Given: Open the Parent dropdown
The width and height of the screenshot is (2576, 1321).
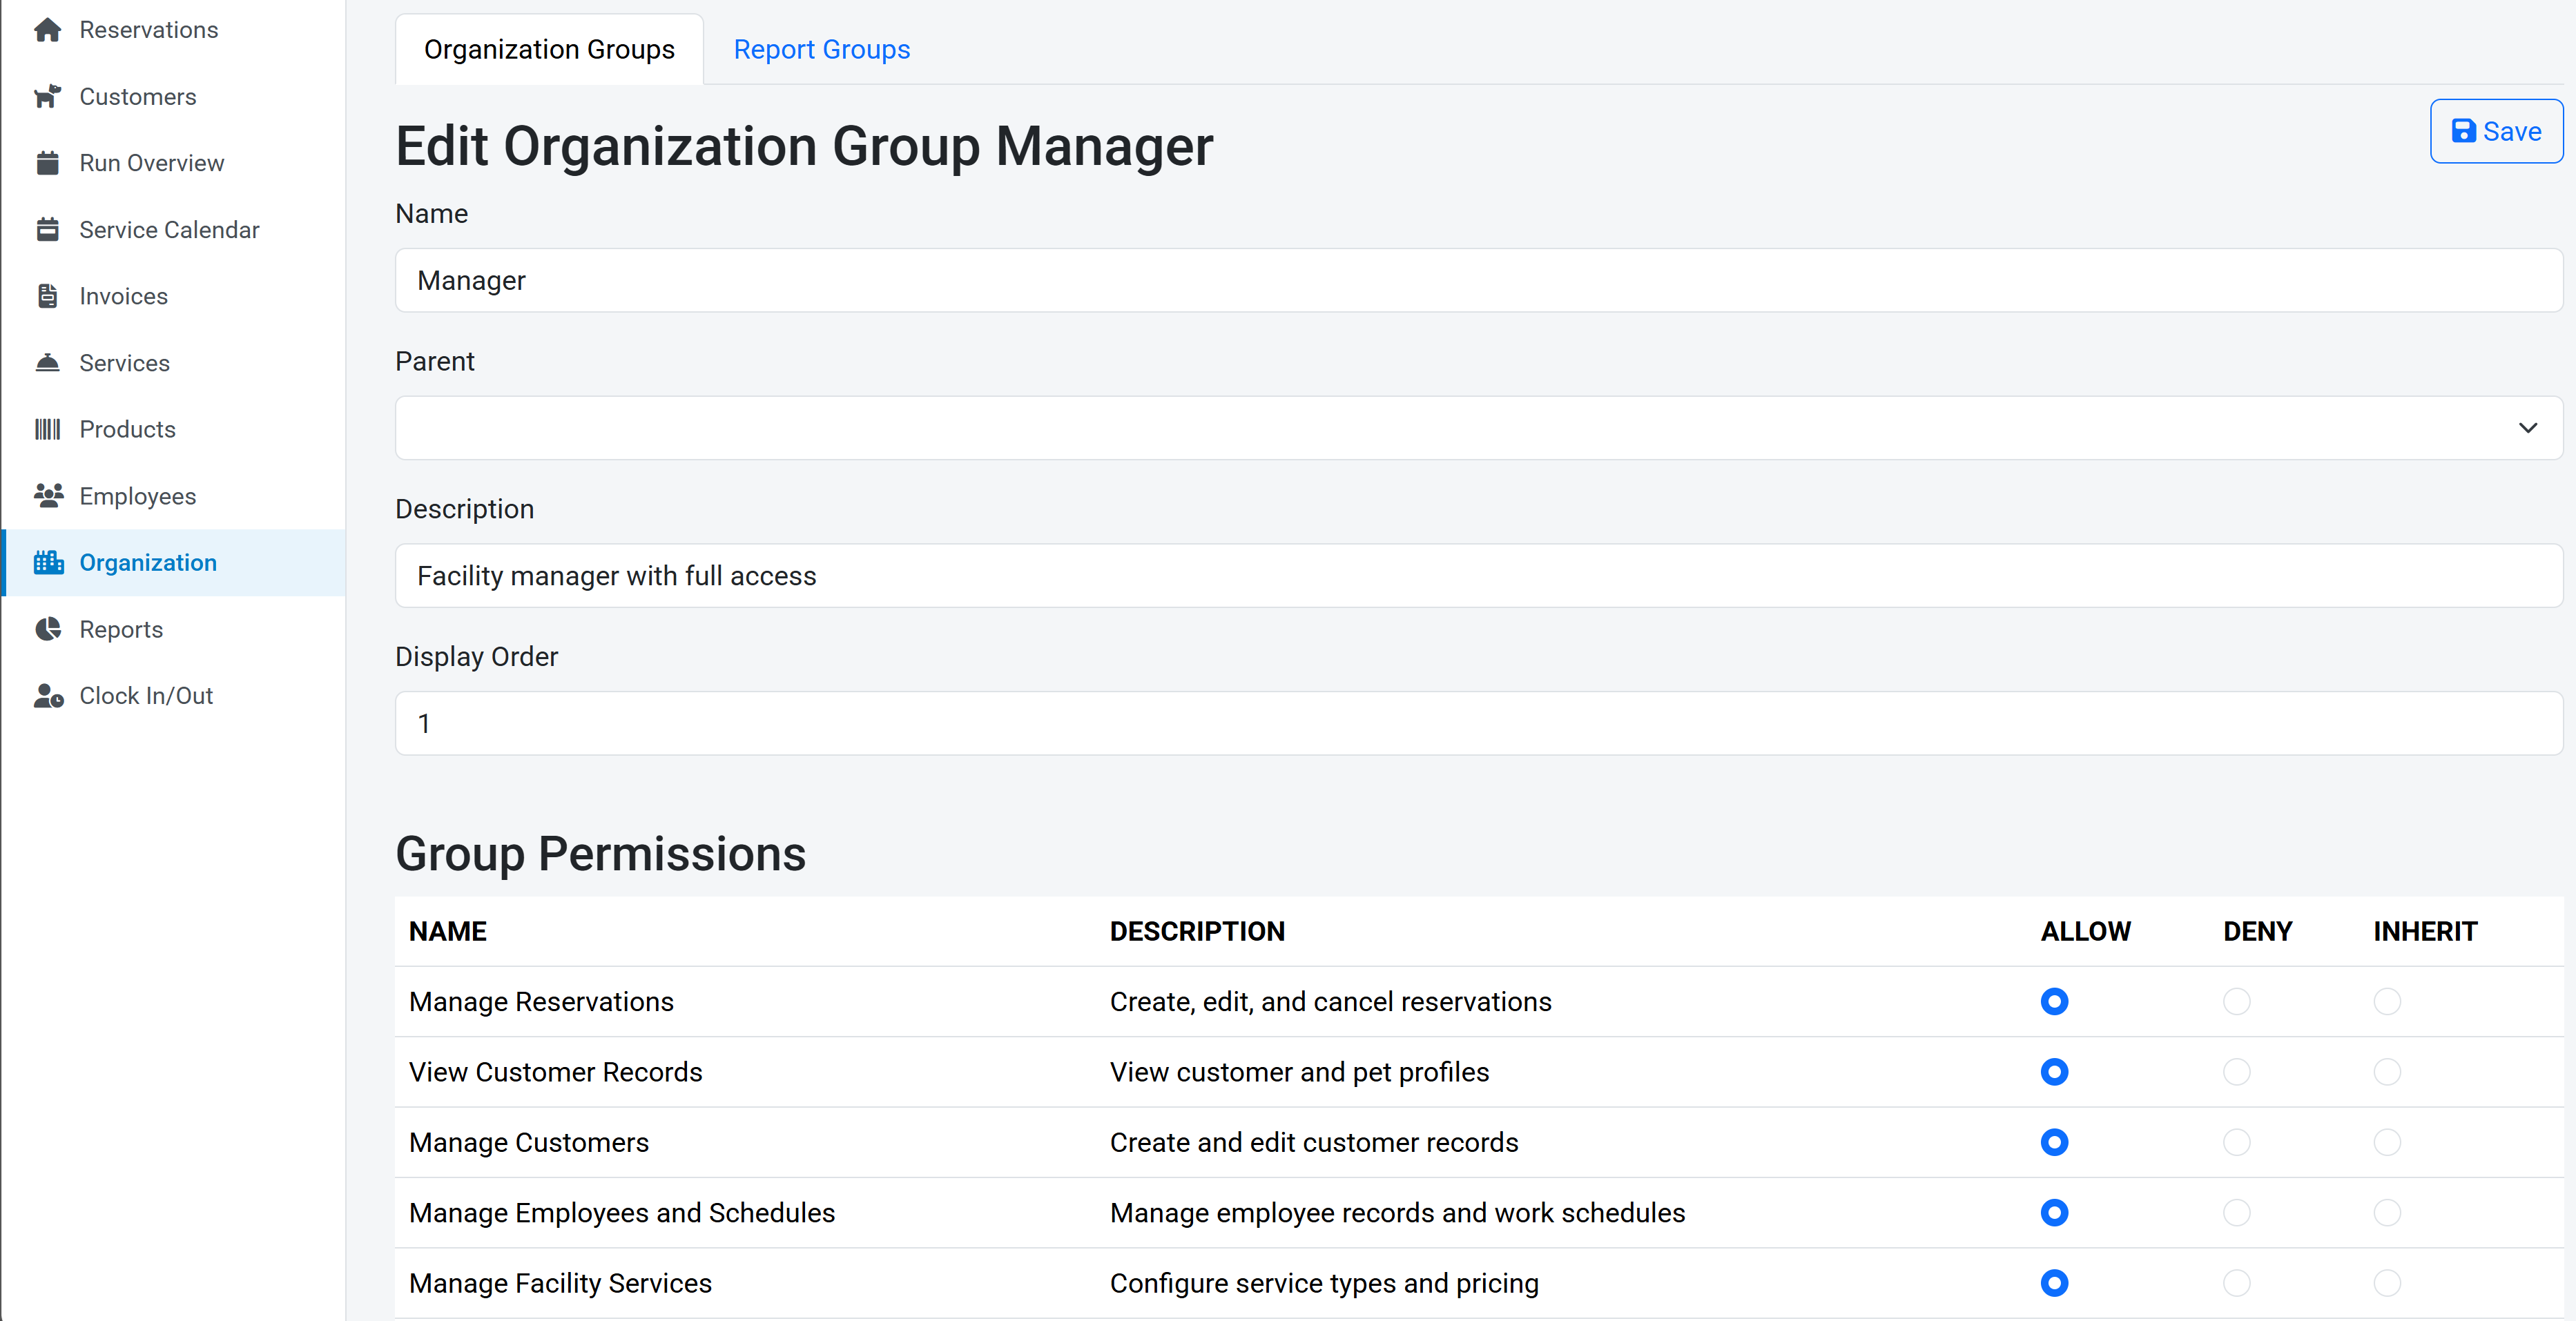Looking at the screenshot, I should click(1479, 428).
